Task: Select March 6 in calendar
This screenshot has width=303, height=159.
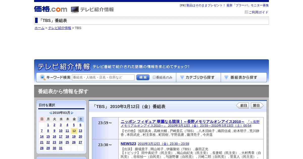Action: (80, 125)
